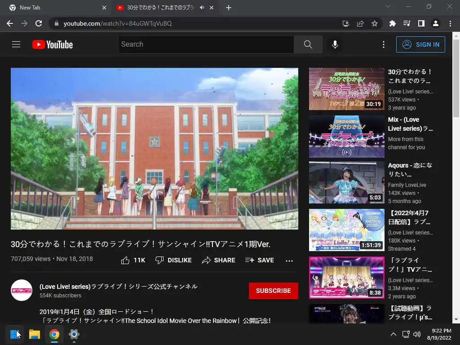Open a new browser tab with plus
Image resolution: width=460 pixels, height=345 pixels.
coord(229,8)
